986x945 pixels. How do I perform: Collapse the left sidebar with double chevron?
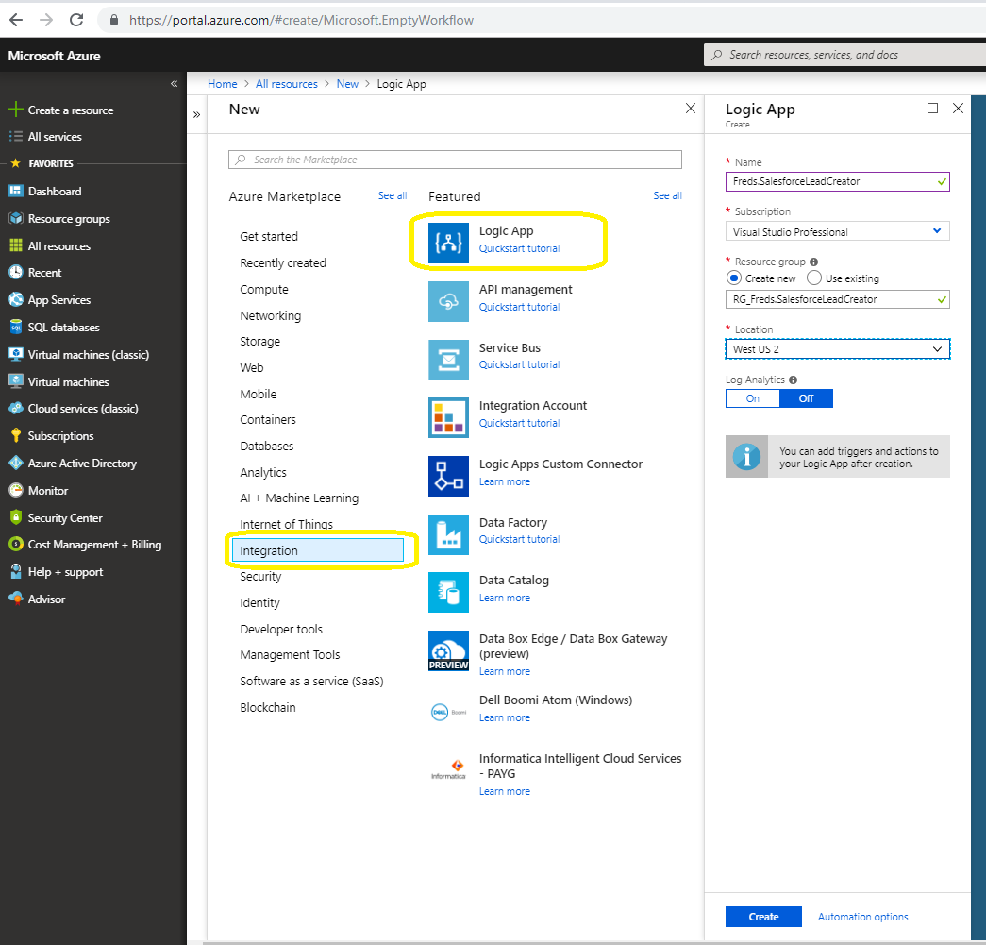click(175, 84)
